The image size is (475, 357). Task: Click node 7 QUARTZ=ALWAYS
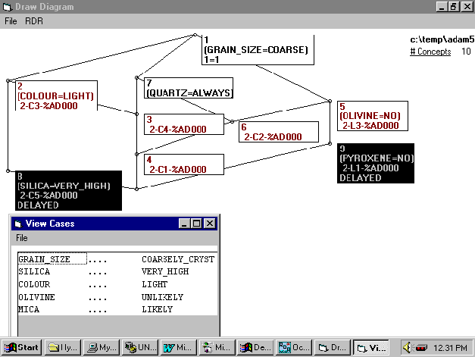(x=188, y=88)
